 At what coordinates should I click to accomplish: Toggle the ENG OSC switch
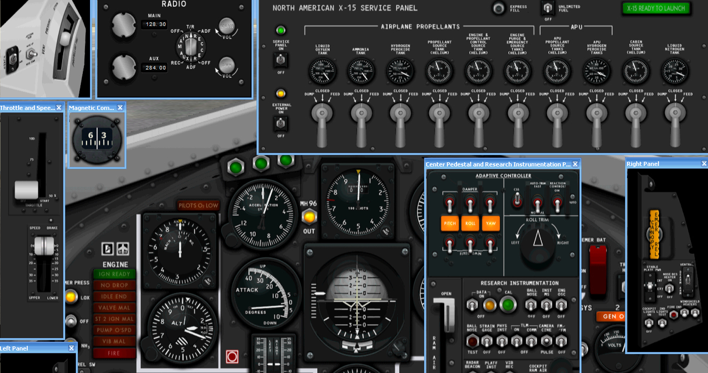point(561,305)
